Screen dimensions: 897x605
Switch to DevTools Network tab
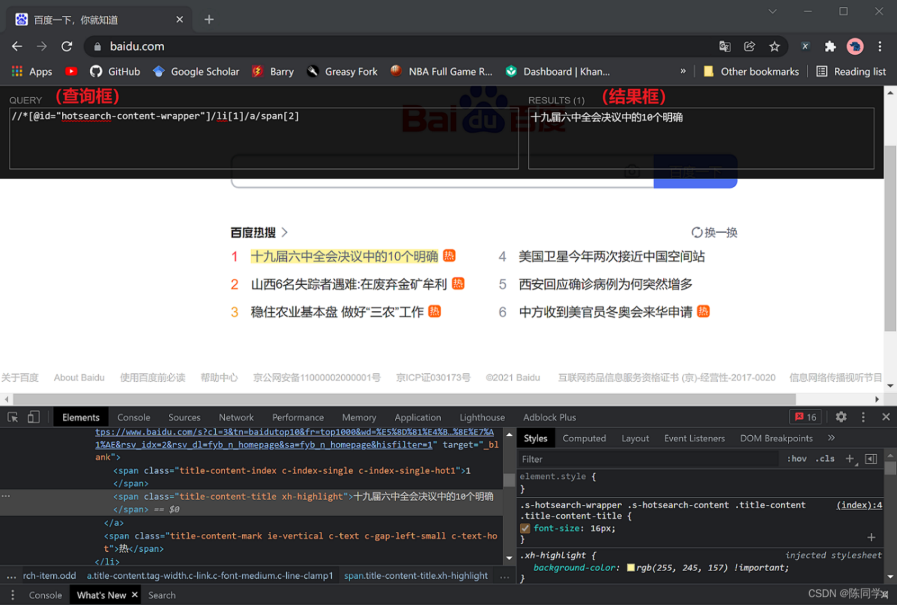237,418
